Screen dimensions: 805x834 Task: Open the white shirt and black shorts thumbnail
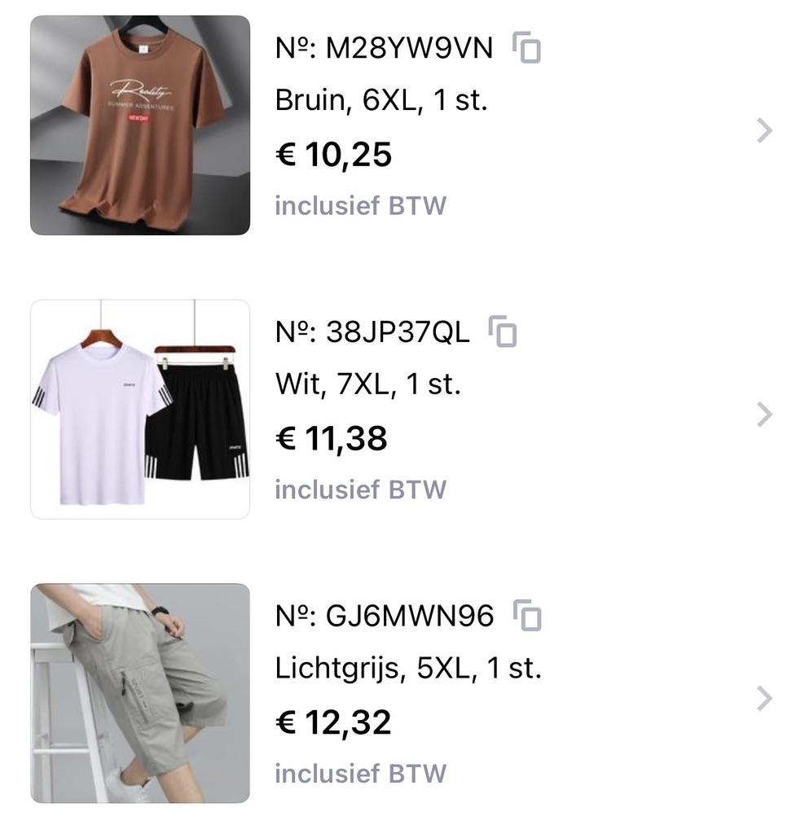[140, 410]
